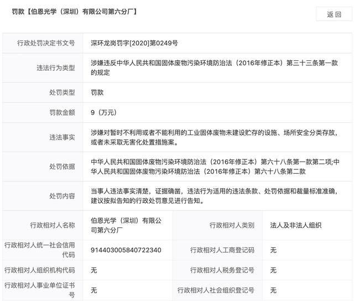This screenshot has height=301, width=354.
Task: Select document number 深环龙岗罚字[2020]第0249号
Action: tap(134, 43)
